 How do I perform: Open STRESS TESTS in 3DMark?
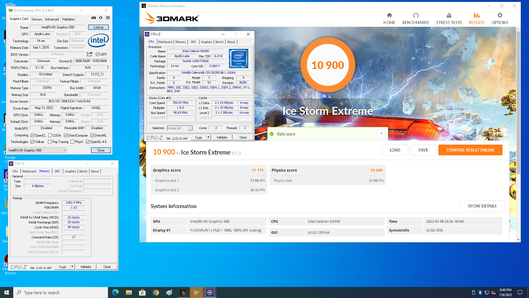[449, 18]
